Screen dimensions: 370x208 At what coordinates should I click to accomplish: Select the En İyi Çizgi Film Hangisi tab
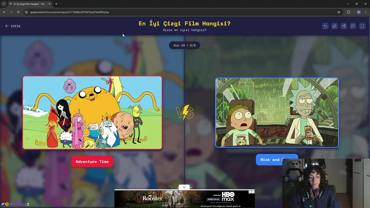coord(30,4)
